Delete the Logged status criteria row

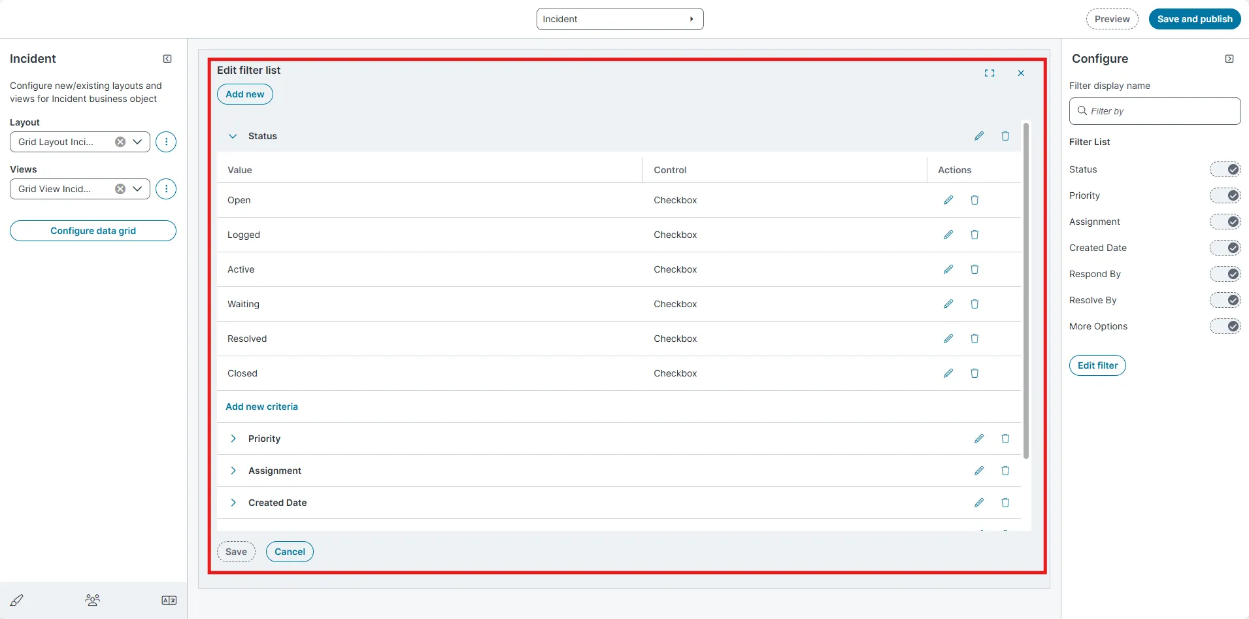pyautogui.click(x=974, y=235)
